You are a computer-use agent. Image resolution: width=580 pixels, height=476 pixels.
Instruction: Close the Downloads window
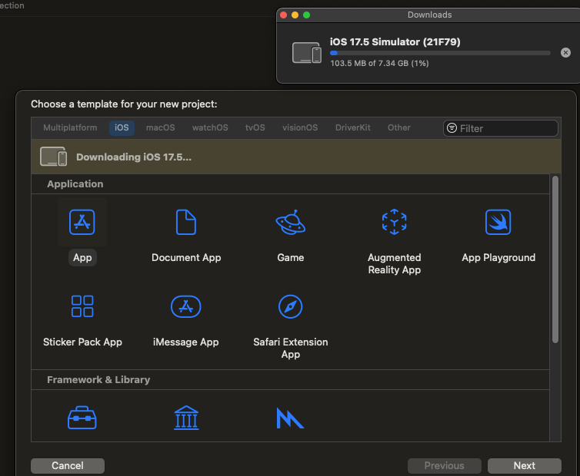284,15
